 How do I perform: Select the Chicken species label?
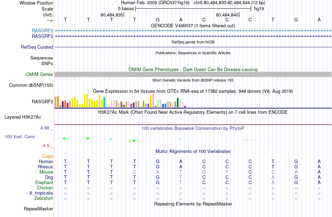(45, 188)
